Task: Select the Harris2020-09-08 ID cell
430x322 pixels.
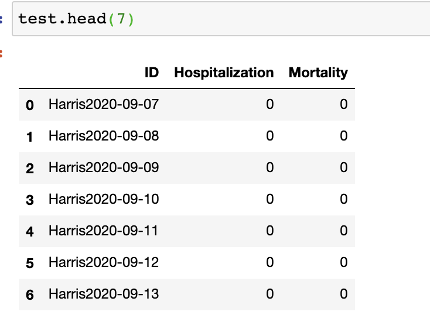Action: (x=104, y=136)
